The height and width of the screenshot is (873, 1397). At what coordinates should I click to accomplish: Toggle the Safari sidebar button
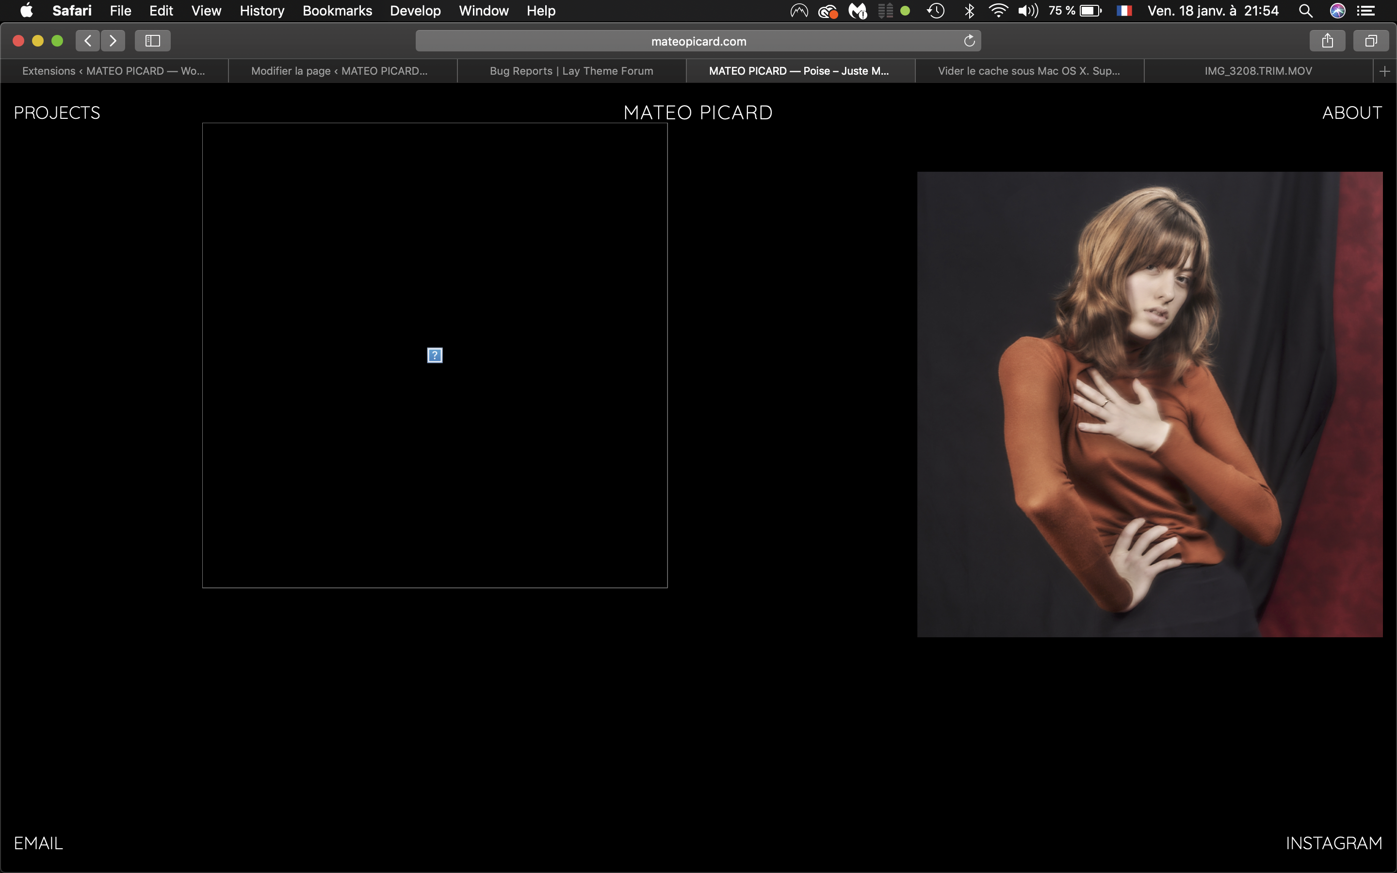(152, 40)
